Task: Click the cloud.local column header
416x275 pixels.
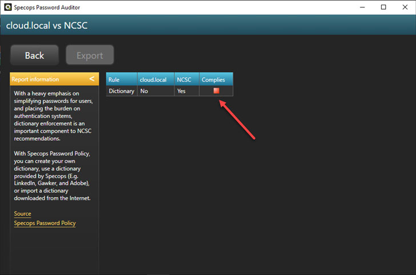Action: pos(153,79)
